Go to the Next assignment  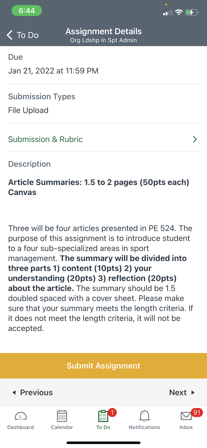tap(178, 392)
